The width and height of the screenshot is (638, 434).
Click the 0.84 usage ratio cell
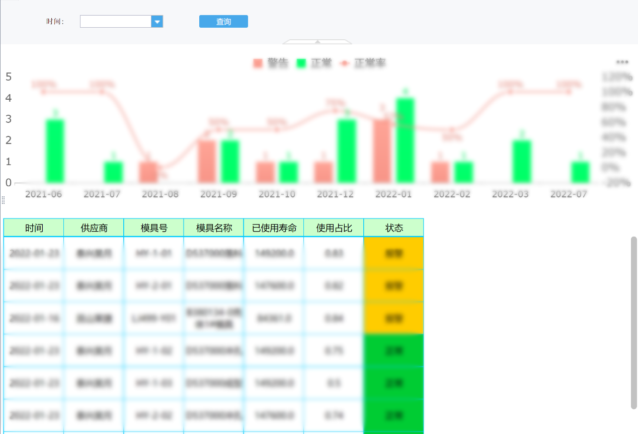coord(334,318)
